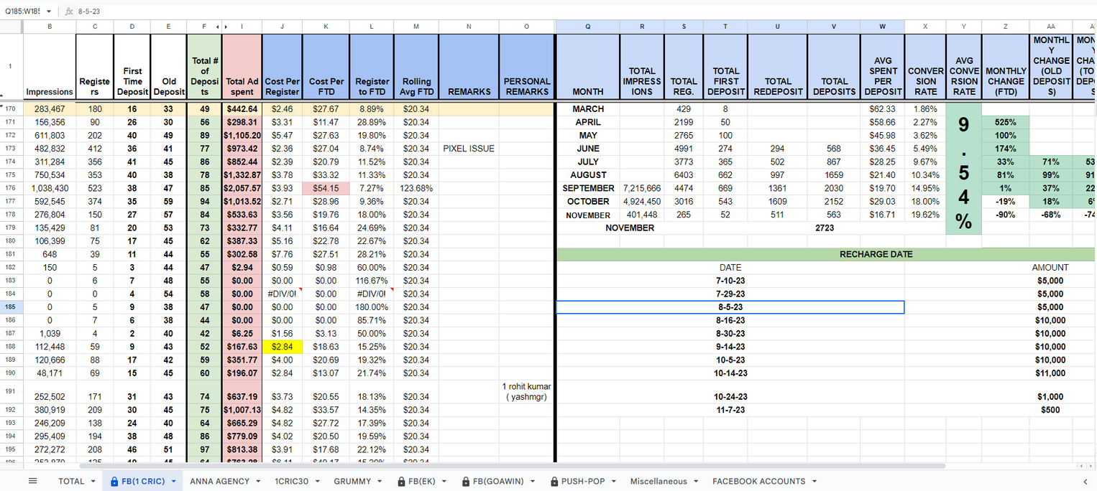The height and width of the screenshot is (491, 1097).
Task: Click the fx formula icon
Action: coord(68,11)
